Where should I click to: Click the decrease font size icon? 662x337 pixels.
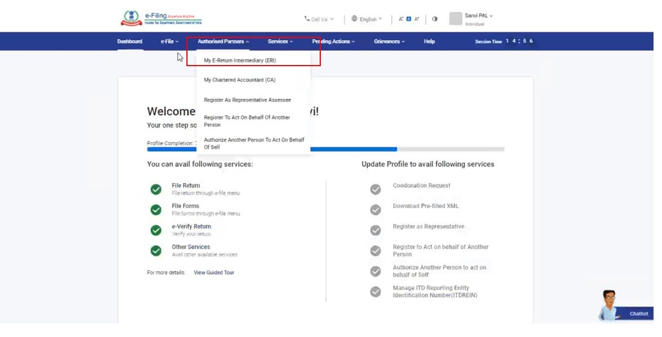[x=401, y=19]
